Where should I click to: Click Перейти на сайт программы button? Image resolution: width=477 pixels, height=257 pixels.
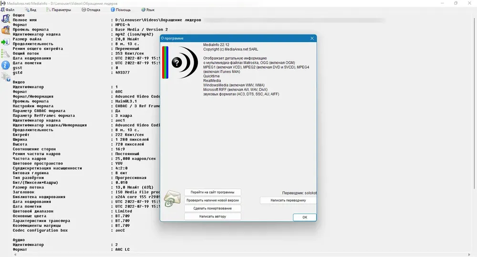(x=213, y=193)
